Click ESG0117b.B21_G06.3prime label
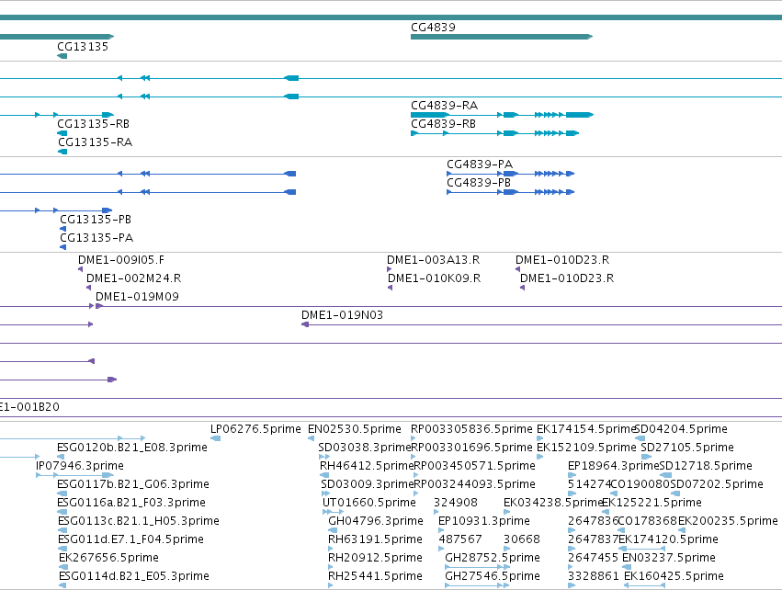 pos(133,484)
